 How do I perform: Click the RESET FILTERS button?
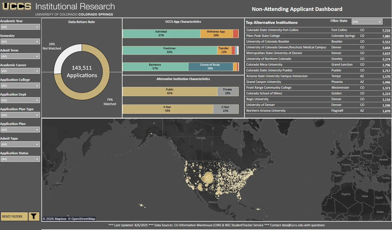14,216
